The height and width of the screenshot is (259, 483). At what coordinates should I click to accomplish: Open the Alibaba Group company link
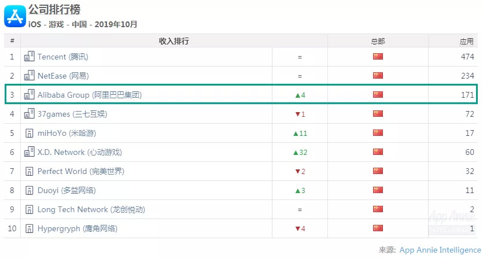pos(89,95)
